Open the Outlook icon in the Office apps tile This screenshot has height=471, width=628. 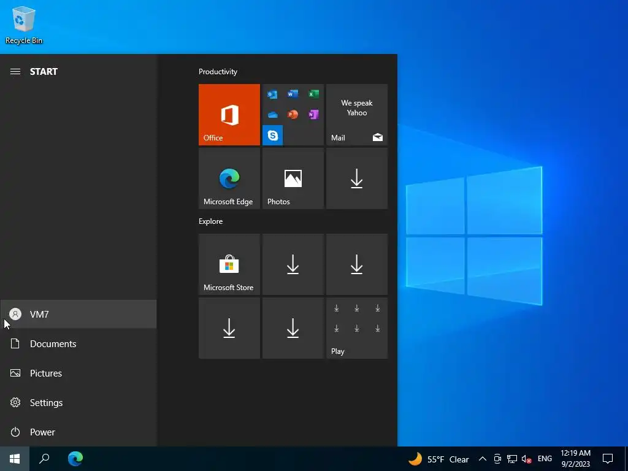tap(272, 94)
